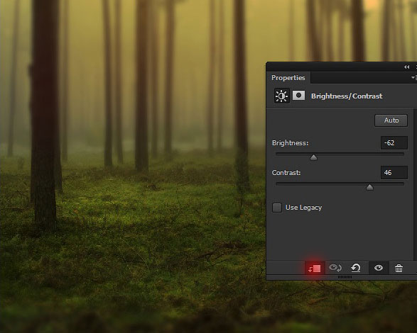Select the layer mask icon
This screenshot has height=333, width=417.
pos(298,96)
